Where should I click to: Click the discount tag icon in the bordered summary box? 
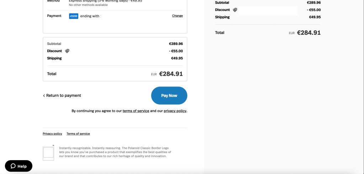pos(67,51)
